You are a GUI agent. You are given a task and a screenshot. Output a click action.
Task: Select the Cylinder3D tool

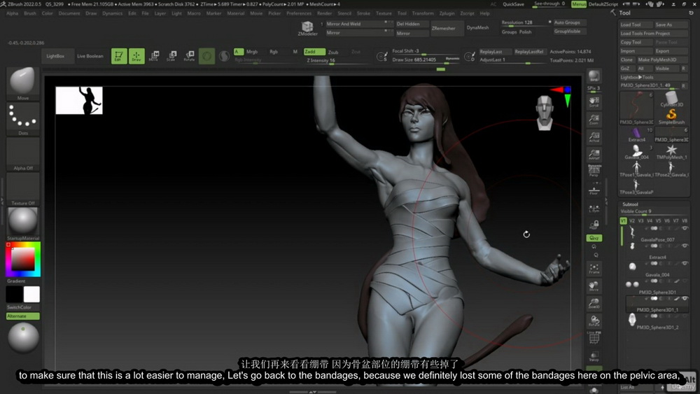point(671,99)
